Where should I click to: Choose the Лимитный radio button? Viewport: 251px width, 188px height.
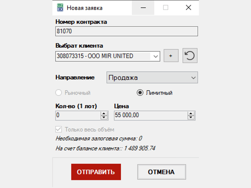click(140, 93)
